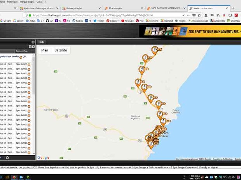The height and width of the screenshot is (180, 241).
Task: Open the Backend bookmark
Action: (167, 21)
